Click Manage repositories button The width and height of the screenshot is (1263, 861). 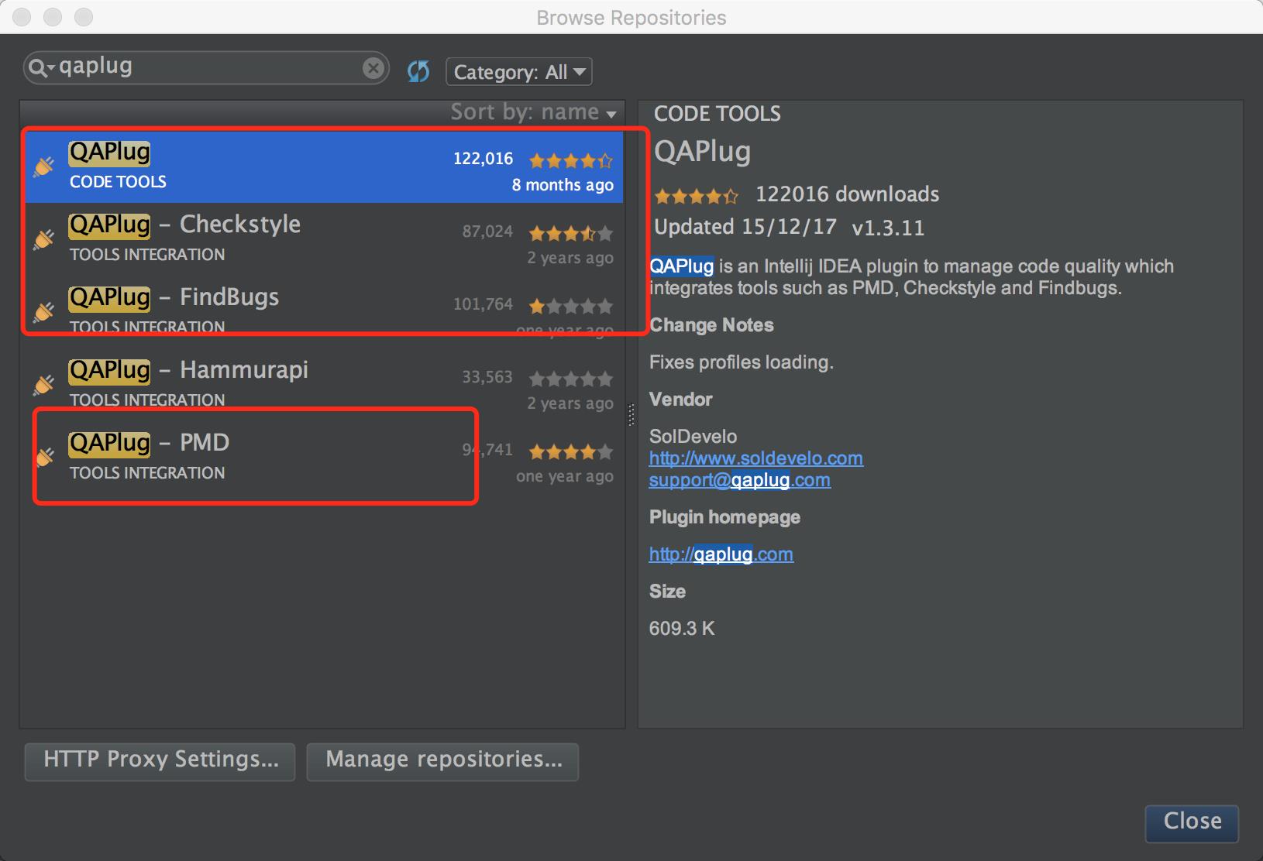(x=442, y=762)
